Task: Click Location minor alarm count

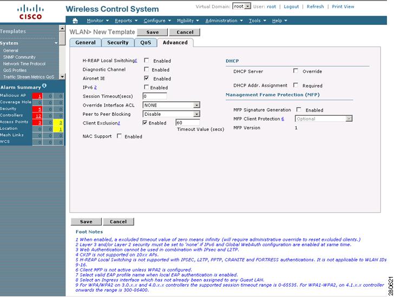Action: [x=58, y=129]
